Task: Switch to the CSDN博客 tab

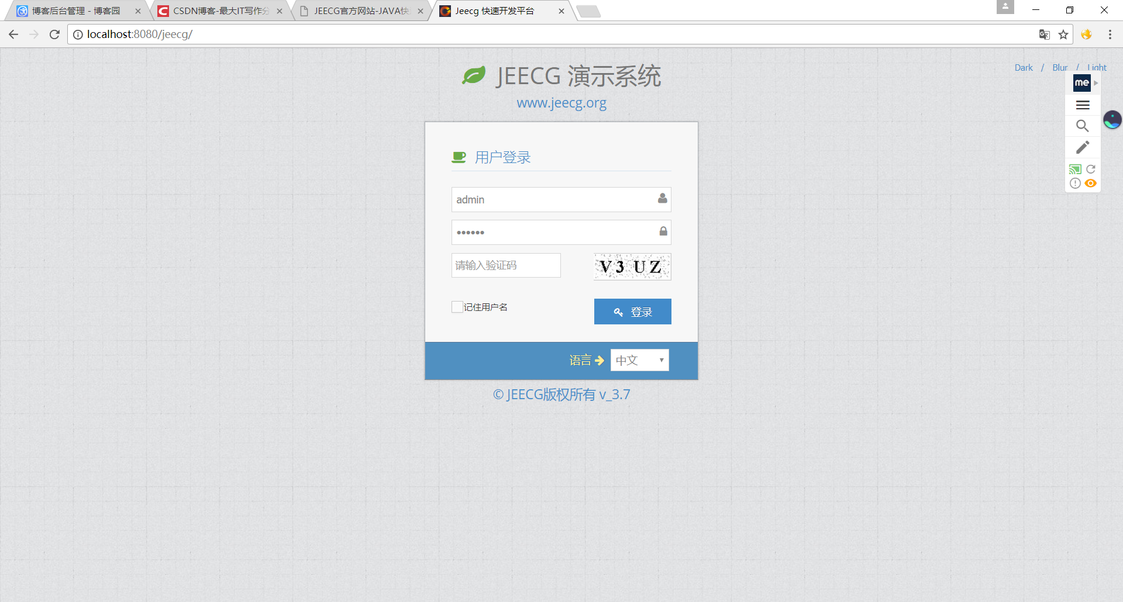Action: pyautogui.click(x=221, y=11)
